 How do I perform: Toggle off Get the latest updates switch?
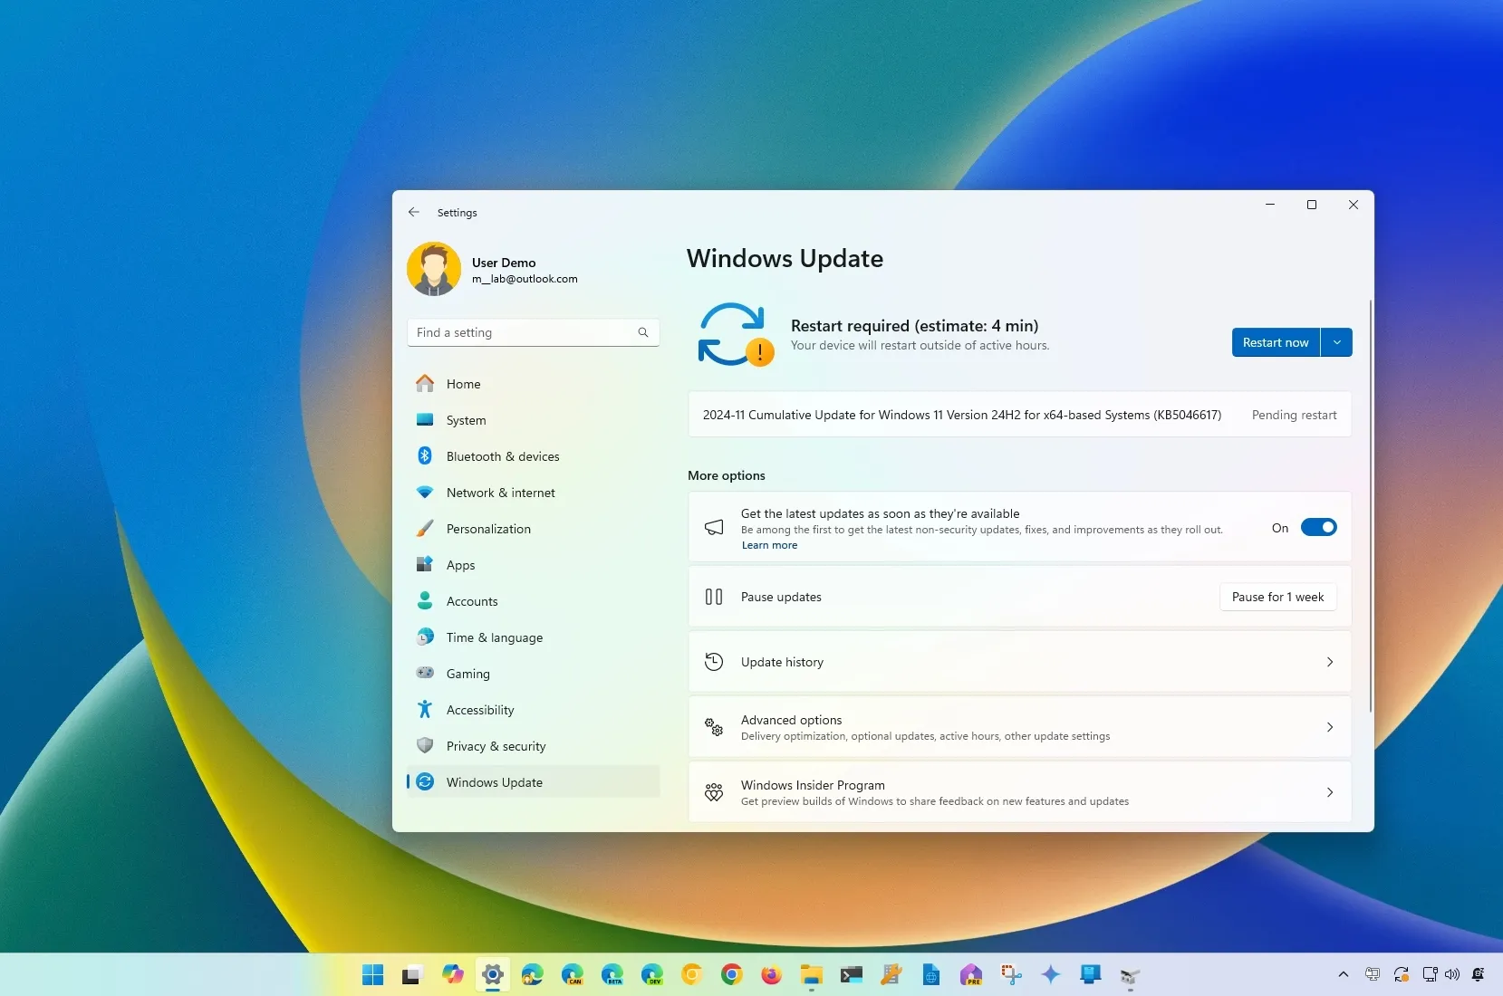pyautogui.click(x=1318, y=527)
